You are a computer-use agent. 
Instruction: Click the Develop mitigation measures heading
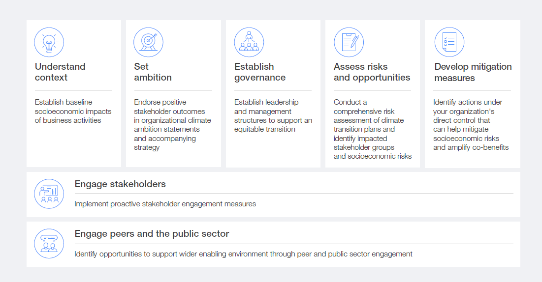(473, 72)
